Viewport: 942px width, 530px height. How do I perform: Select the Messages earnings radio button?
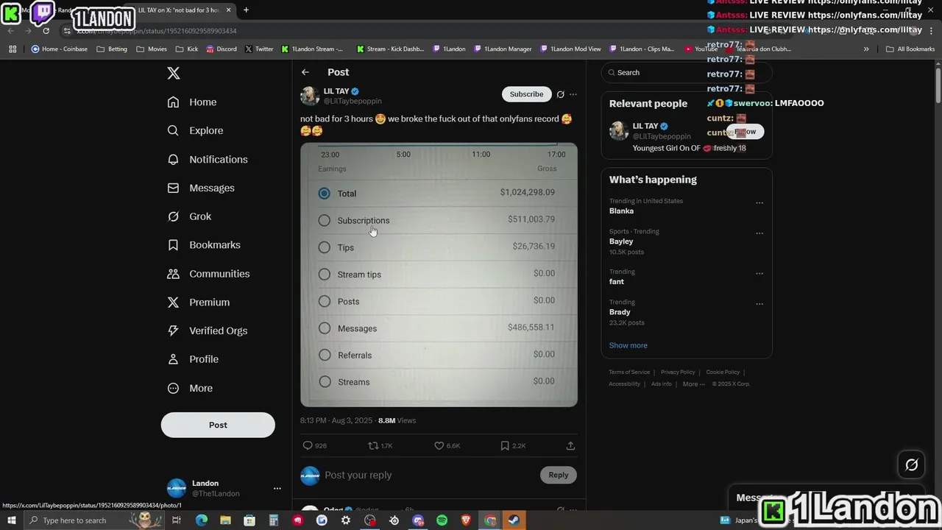point(324,328)
